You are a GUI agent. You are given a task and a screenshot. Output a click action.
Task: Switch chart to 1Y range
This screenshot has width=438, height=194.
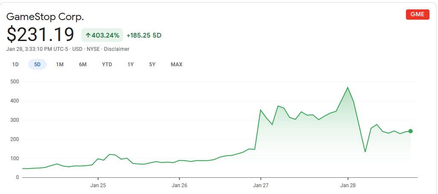[130, 65]
